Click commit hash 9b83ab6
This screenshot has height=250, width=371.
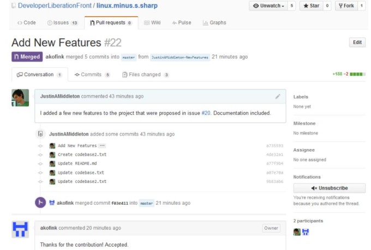(274, 181)
